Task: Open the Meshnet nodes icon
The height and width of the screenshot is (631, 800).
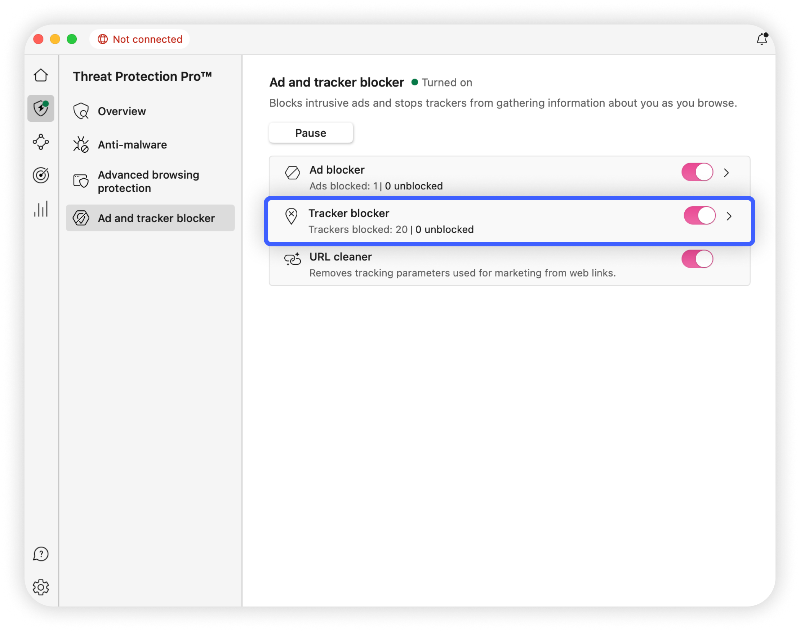Action: (41, 142)
